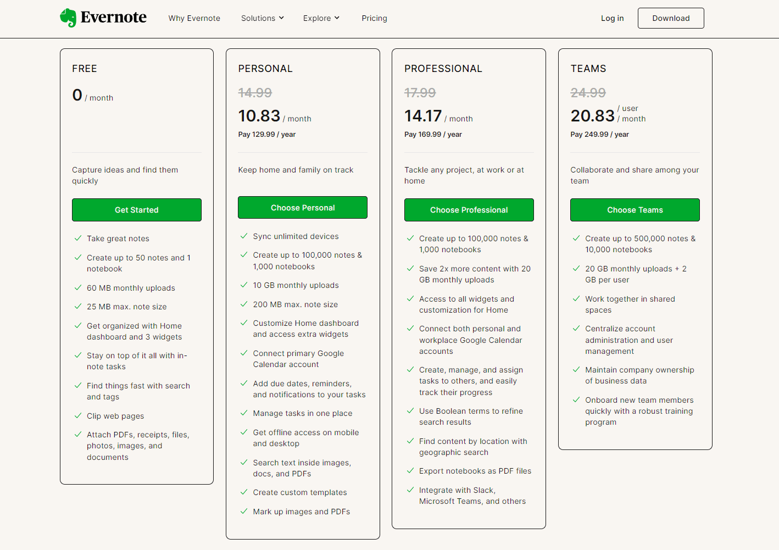Click the Log in link
The image size is (779, 550).
pos(613,18)
